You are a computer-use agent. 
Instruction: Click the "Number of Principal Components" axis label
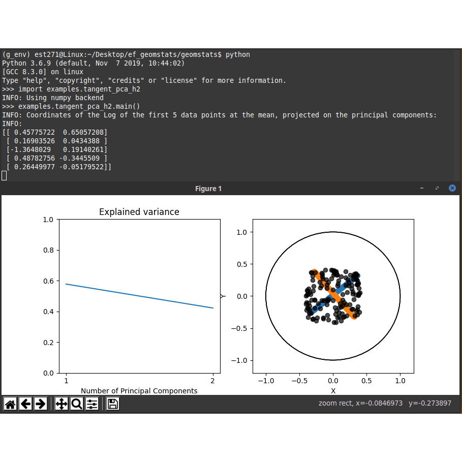[x=139, y=391]
